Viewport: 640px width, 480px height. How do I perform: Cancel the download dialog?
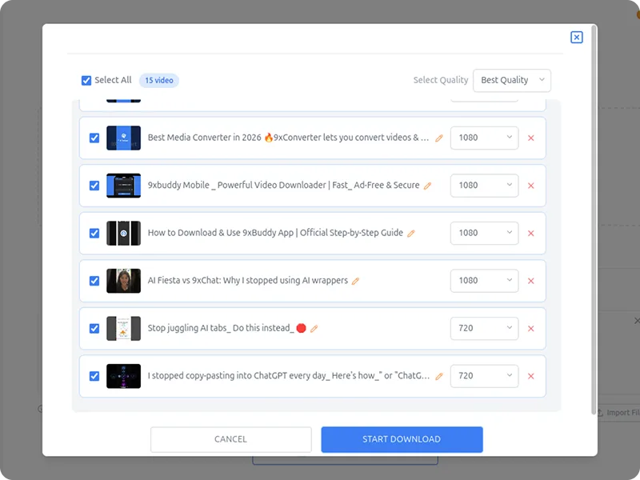click(x=231, y=439)
